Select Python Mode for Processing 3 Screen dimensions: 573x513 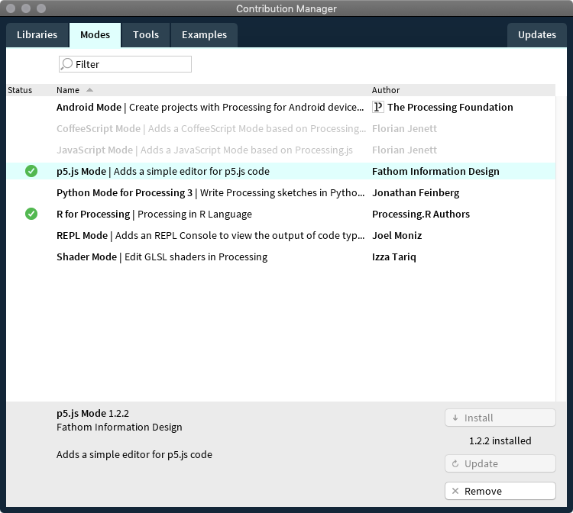click(x=280, y=192)
